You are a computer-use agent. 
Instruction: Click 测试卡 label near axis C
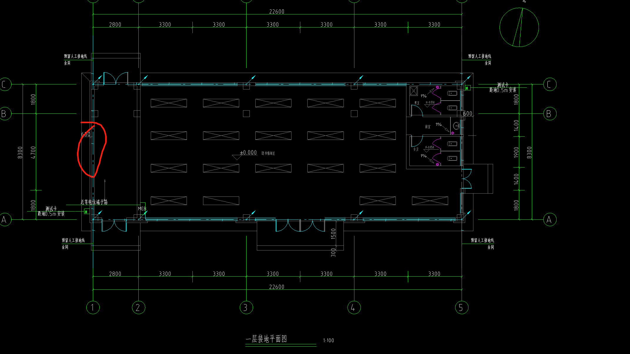(x=502, y=85)
